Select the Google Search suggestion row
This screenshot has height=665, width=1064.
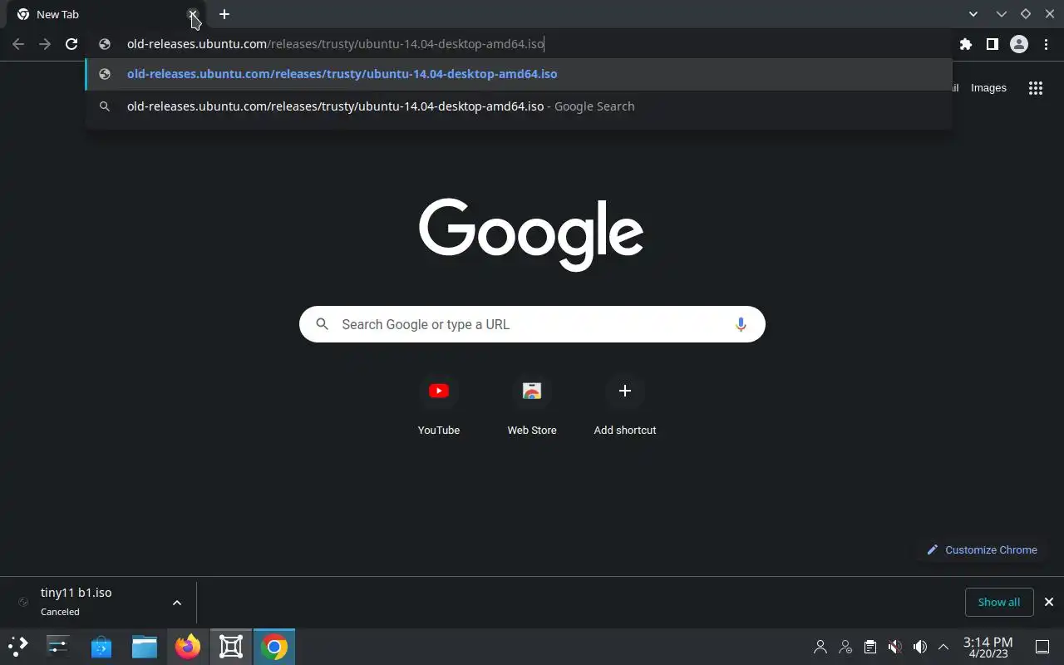(519, 106)
